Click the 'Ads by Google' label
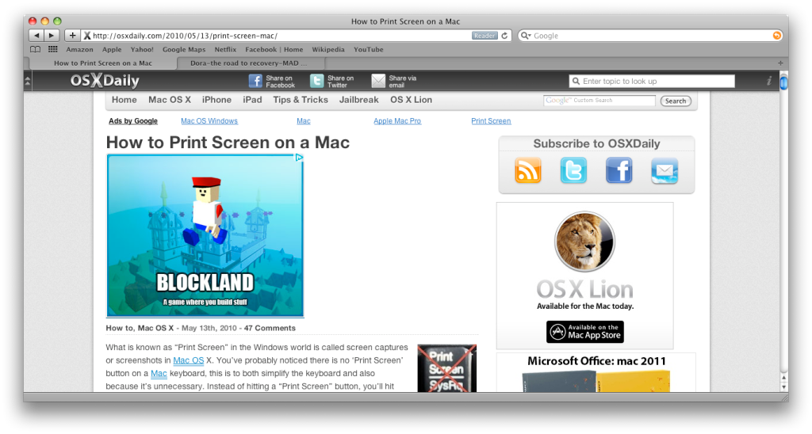Viewport: 812px width, 434px height. (133, 121)
